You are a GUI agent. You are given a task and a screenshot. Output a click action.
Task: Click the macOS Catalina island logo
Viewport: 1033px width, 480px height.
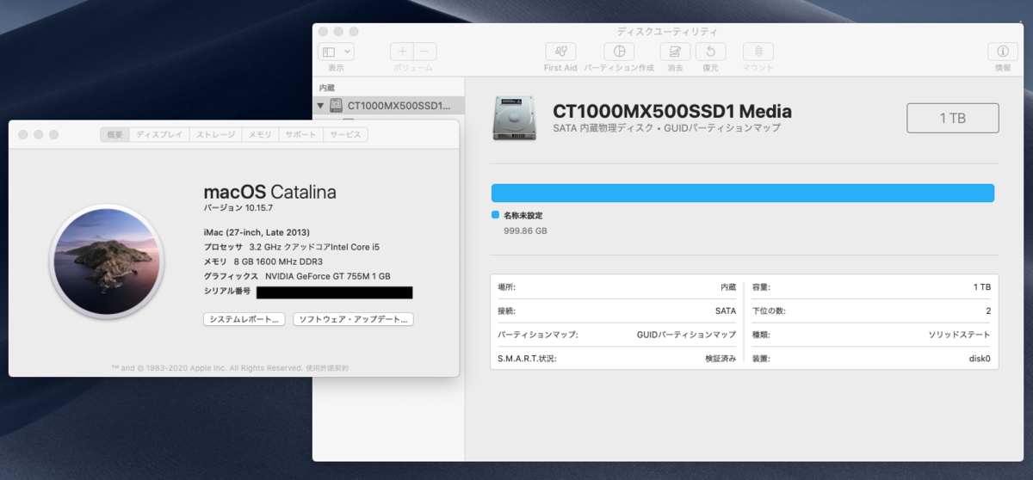pyautogui.click(x=107, y=262)
